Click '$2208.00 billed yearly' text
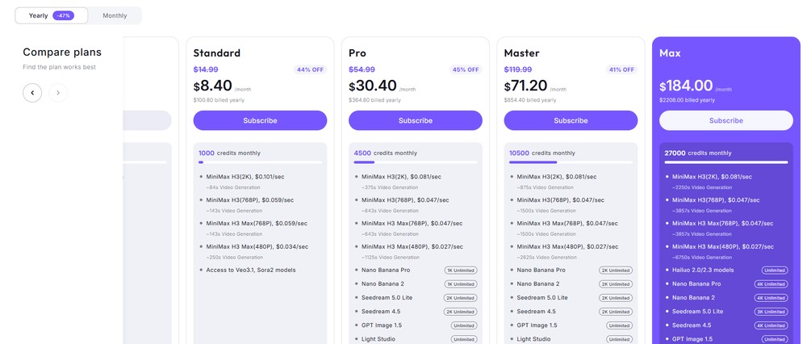This screenshot has height=344, width=807. (x=687, y=100)
